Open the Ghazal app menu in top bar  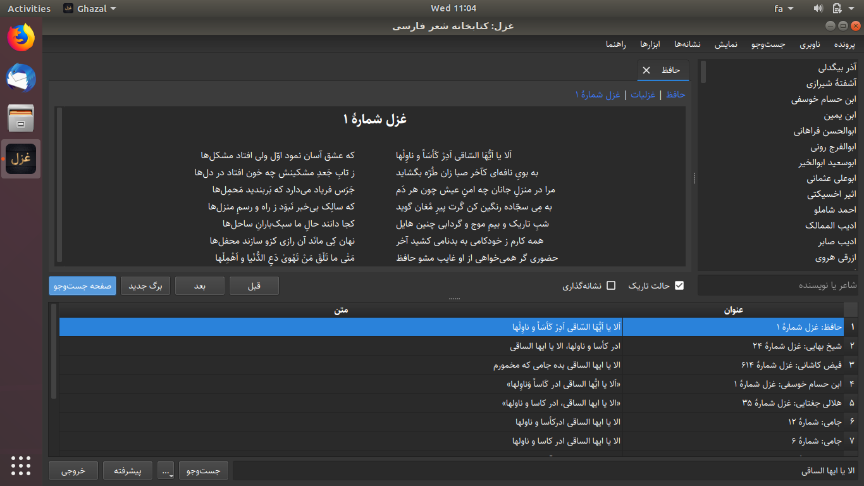point(90,8)
